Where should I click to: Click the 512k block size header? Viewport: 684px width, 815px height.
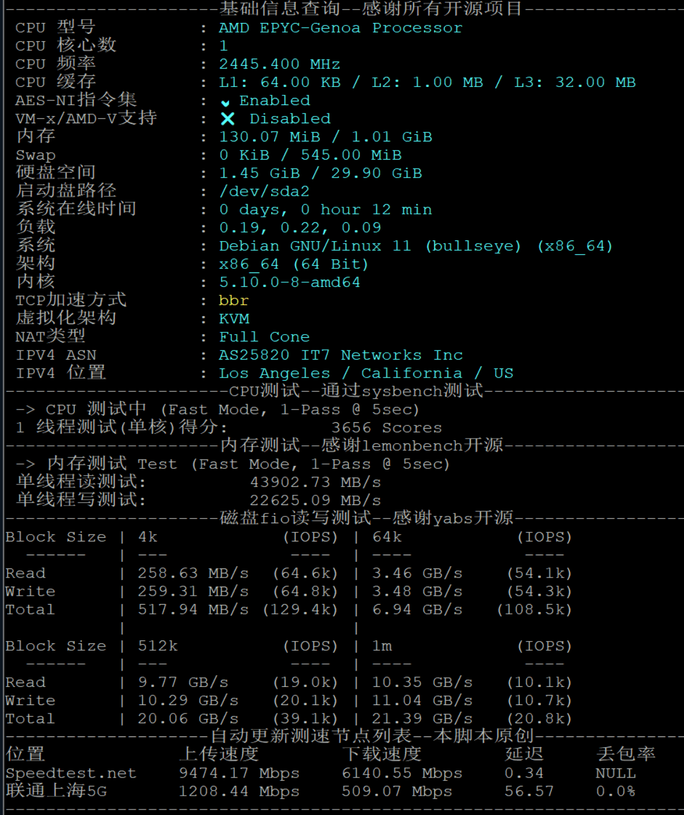click(158, 646)
